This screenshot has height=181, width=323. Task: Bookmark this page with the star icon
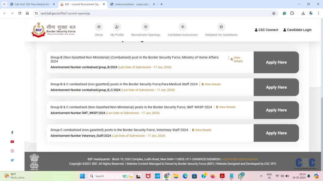click(x=274, y=13)
